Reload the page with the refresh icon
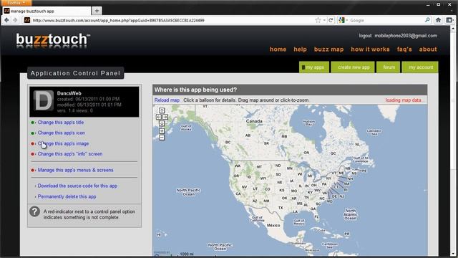The width and height of the screenshot is (458, 258). [x=331, y=20]
